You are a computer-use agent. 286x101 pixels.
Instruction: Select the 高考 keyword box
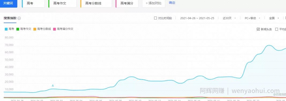point(33,3)
